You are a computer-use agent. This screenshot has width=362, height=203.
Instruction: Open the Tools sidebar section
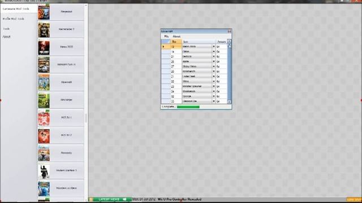pyautogui.click(x=6, y=29)
